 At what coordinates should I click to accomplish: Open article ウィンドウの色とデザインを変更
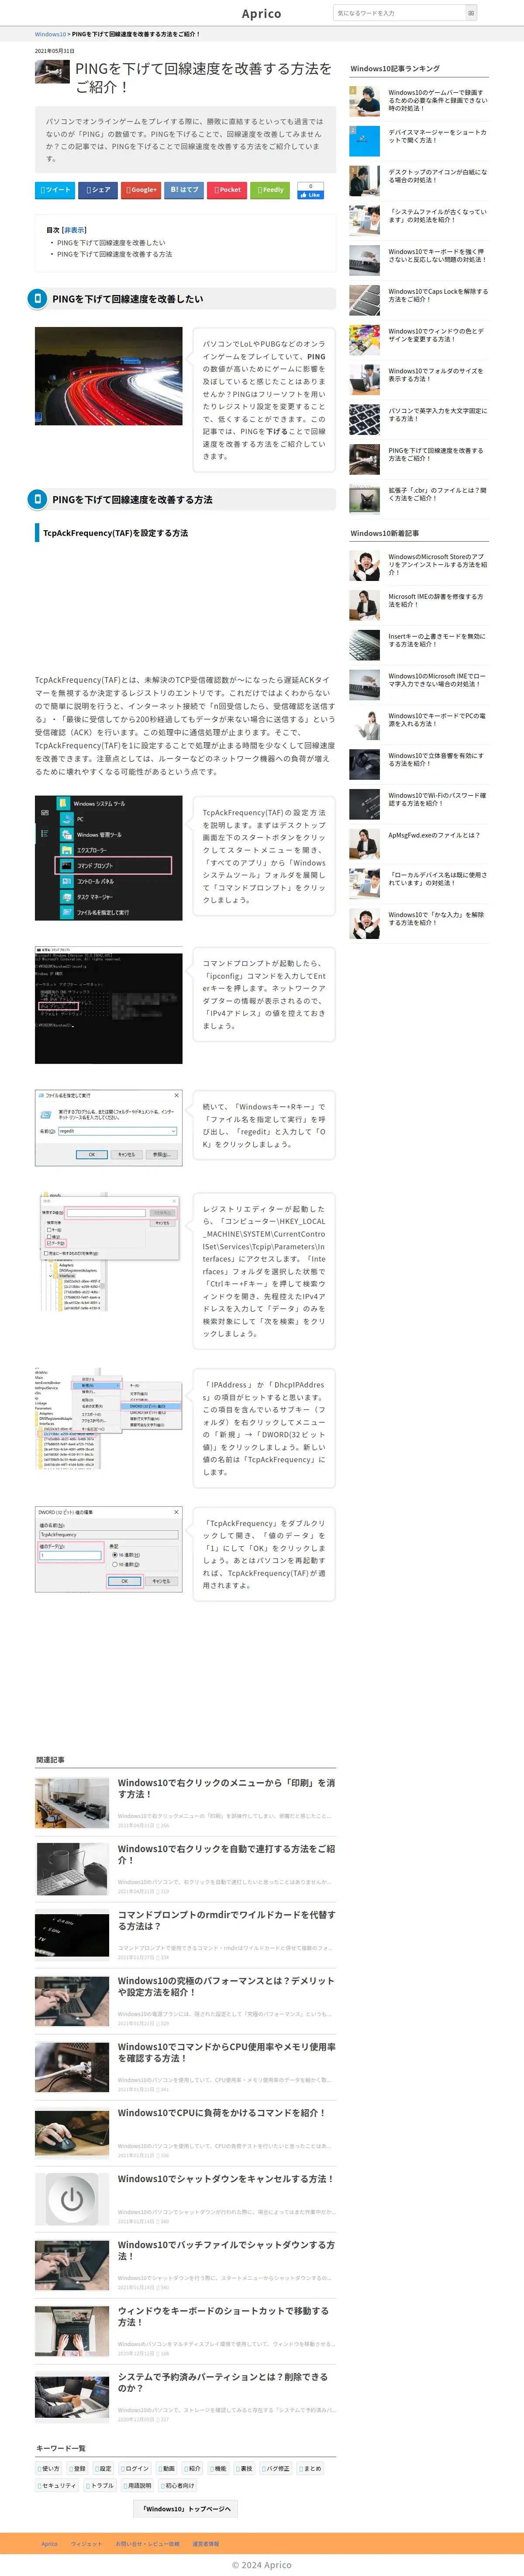437,335
